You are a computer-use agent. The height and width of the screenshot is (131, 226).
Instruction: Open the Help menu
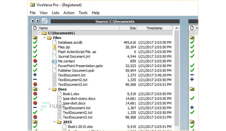[95, 13]
